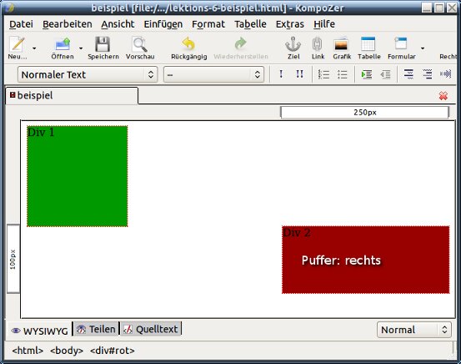This screenshot has width=461, height=364.
Task: Select the <div#rot> tag in the status bar
Action: coord(113,351)
